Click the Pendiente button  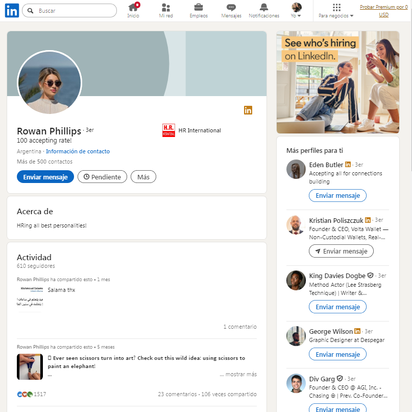point(102,177)
